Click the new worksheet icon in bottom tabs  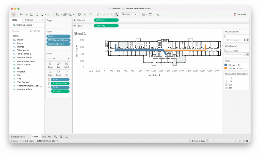[55, 137]
